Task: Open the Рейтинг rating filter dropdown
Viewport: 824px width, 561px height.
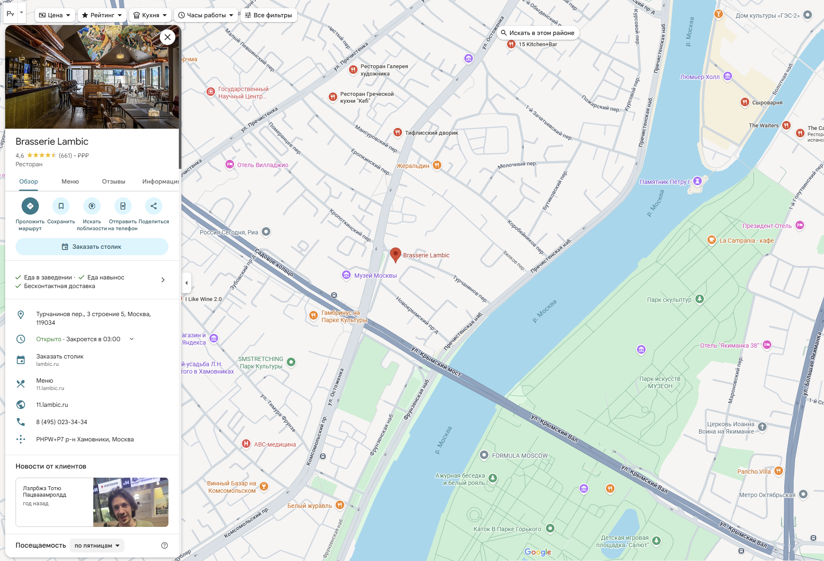Action: pyautogui.click(x=102, y=15)
